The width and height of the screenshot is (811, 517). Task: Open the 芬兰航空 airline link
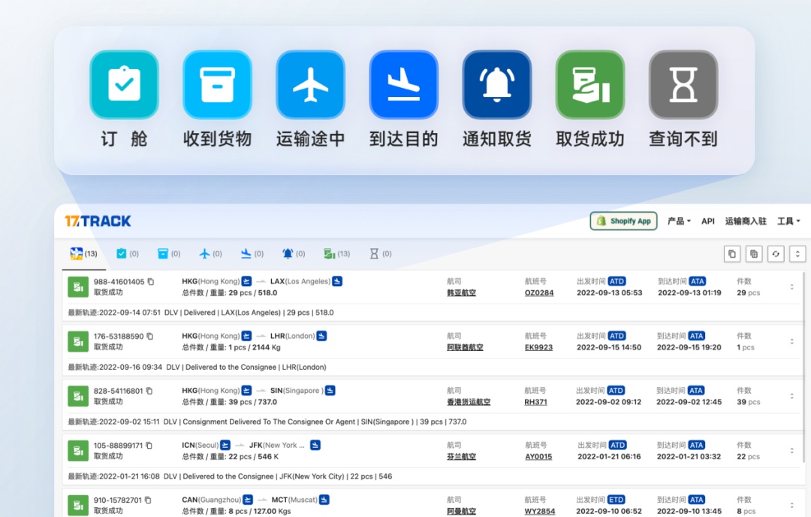click(461, 456)
